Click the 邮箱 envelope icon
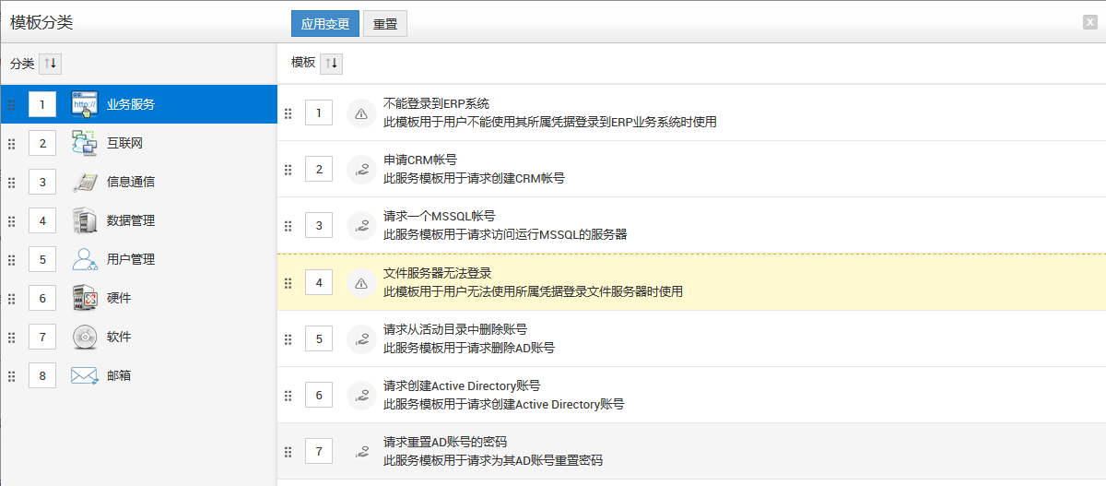This screenshot has width=1106, height=486. (84, 375)
